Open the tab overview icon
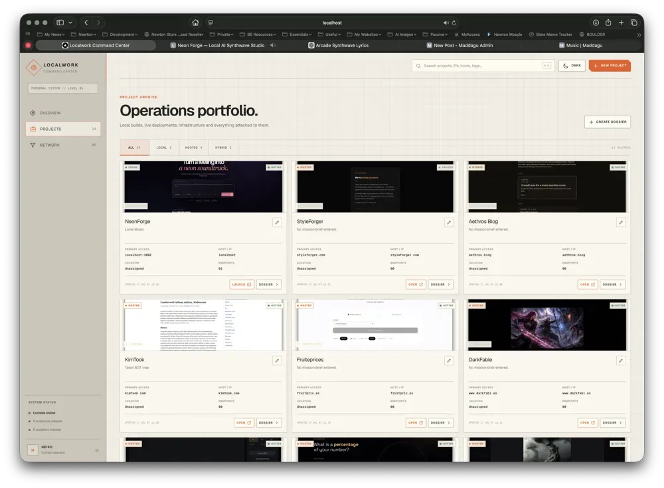Screen dimensions: 664x488 click(634, 23)
